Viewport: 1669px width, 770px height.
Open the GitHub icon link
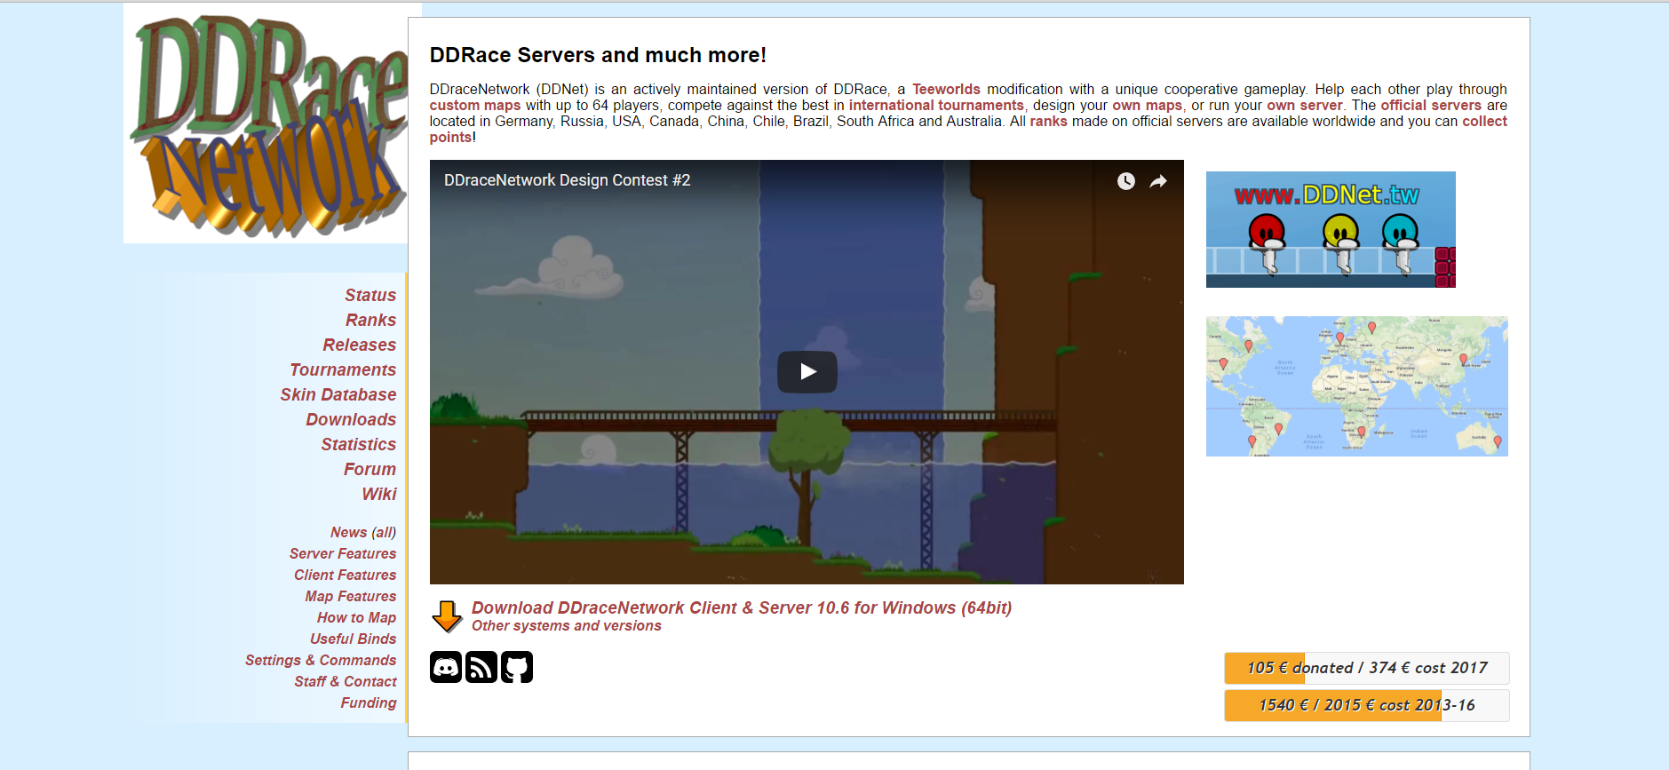point(517,667)
